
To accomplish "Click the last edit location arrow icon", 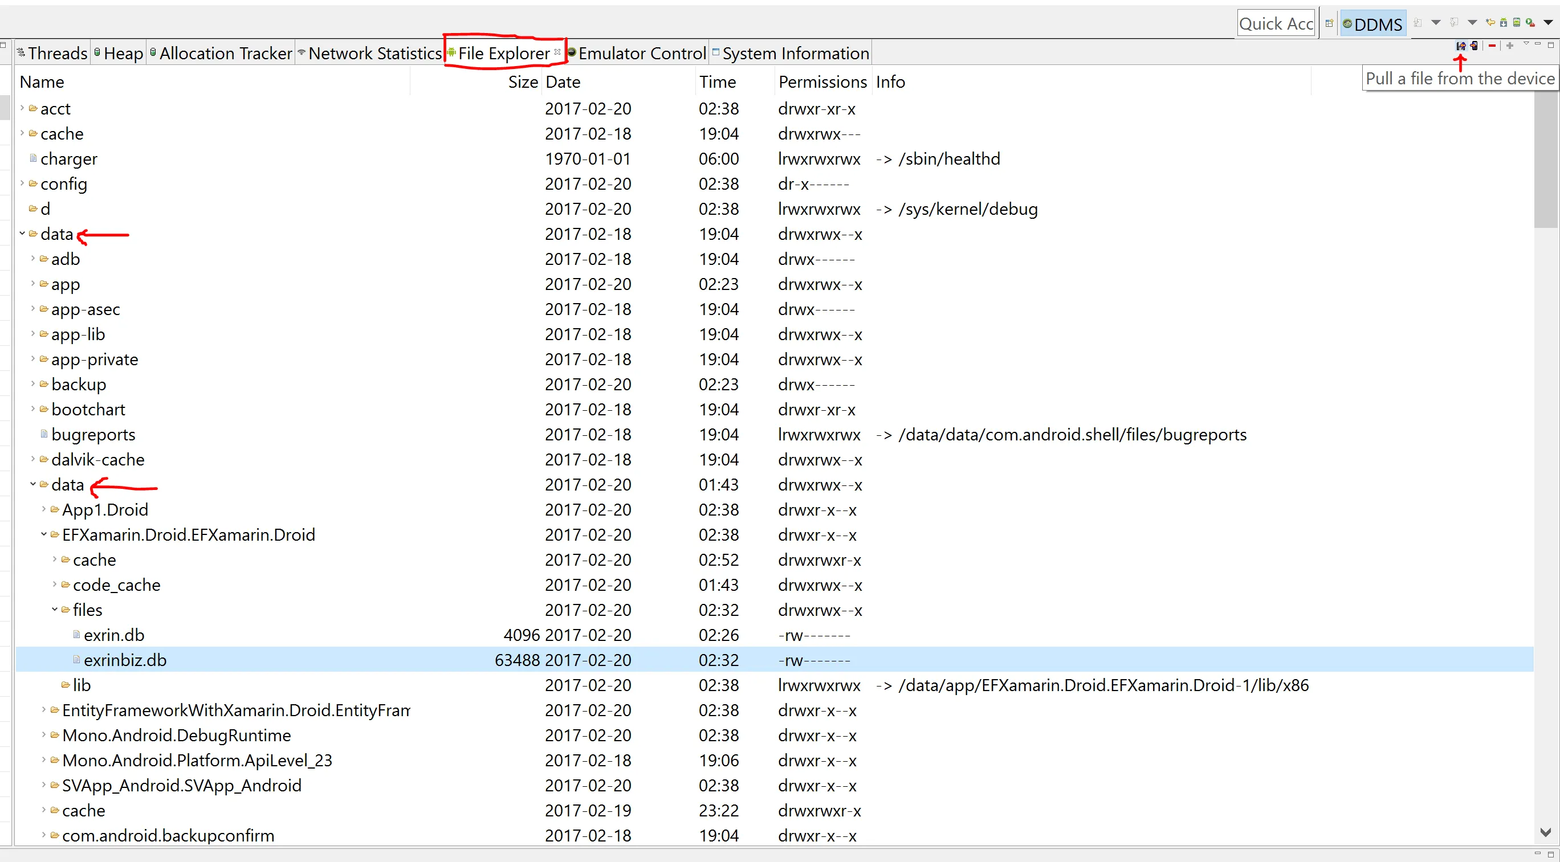I will (1490, 22).
